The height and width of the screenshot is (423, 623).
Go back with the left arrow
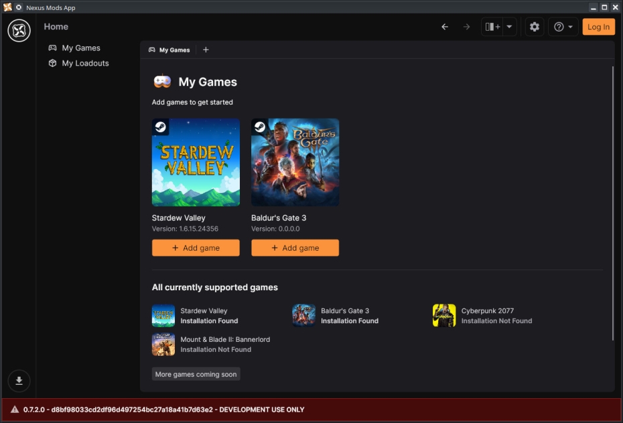point(445,27)
